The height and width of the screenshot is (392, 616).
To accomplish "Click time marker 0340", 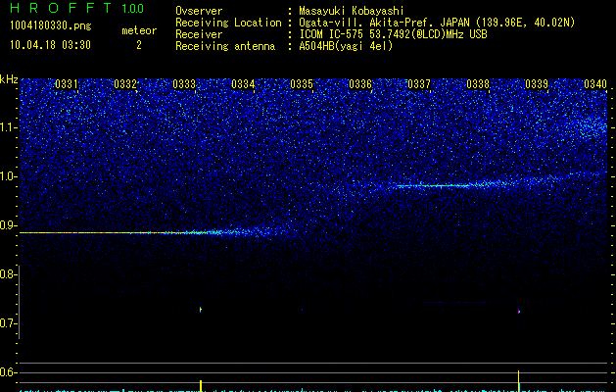I will [x=595, y=84].
